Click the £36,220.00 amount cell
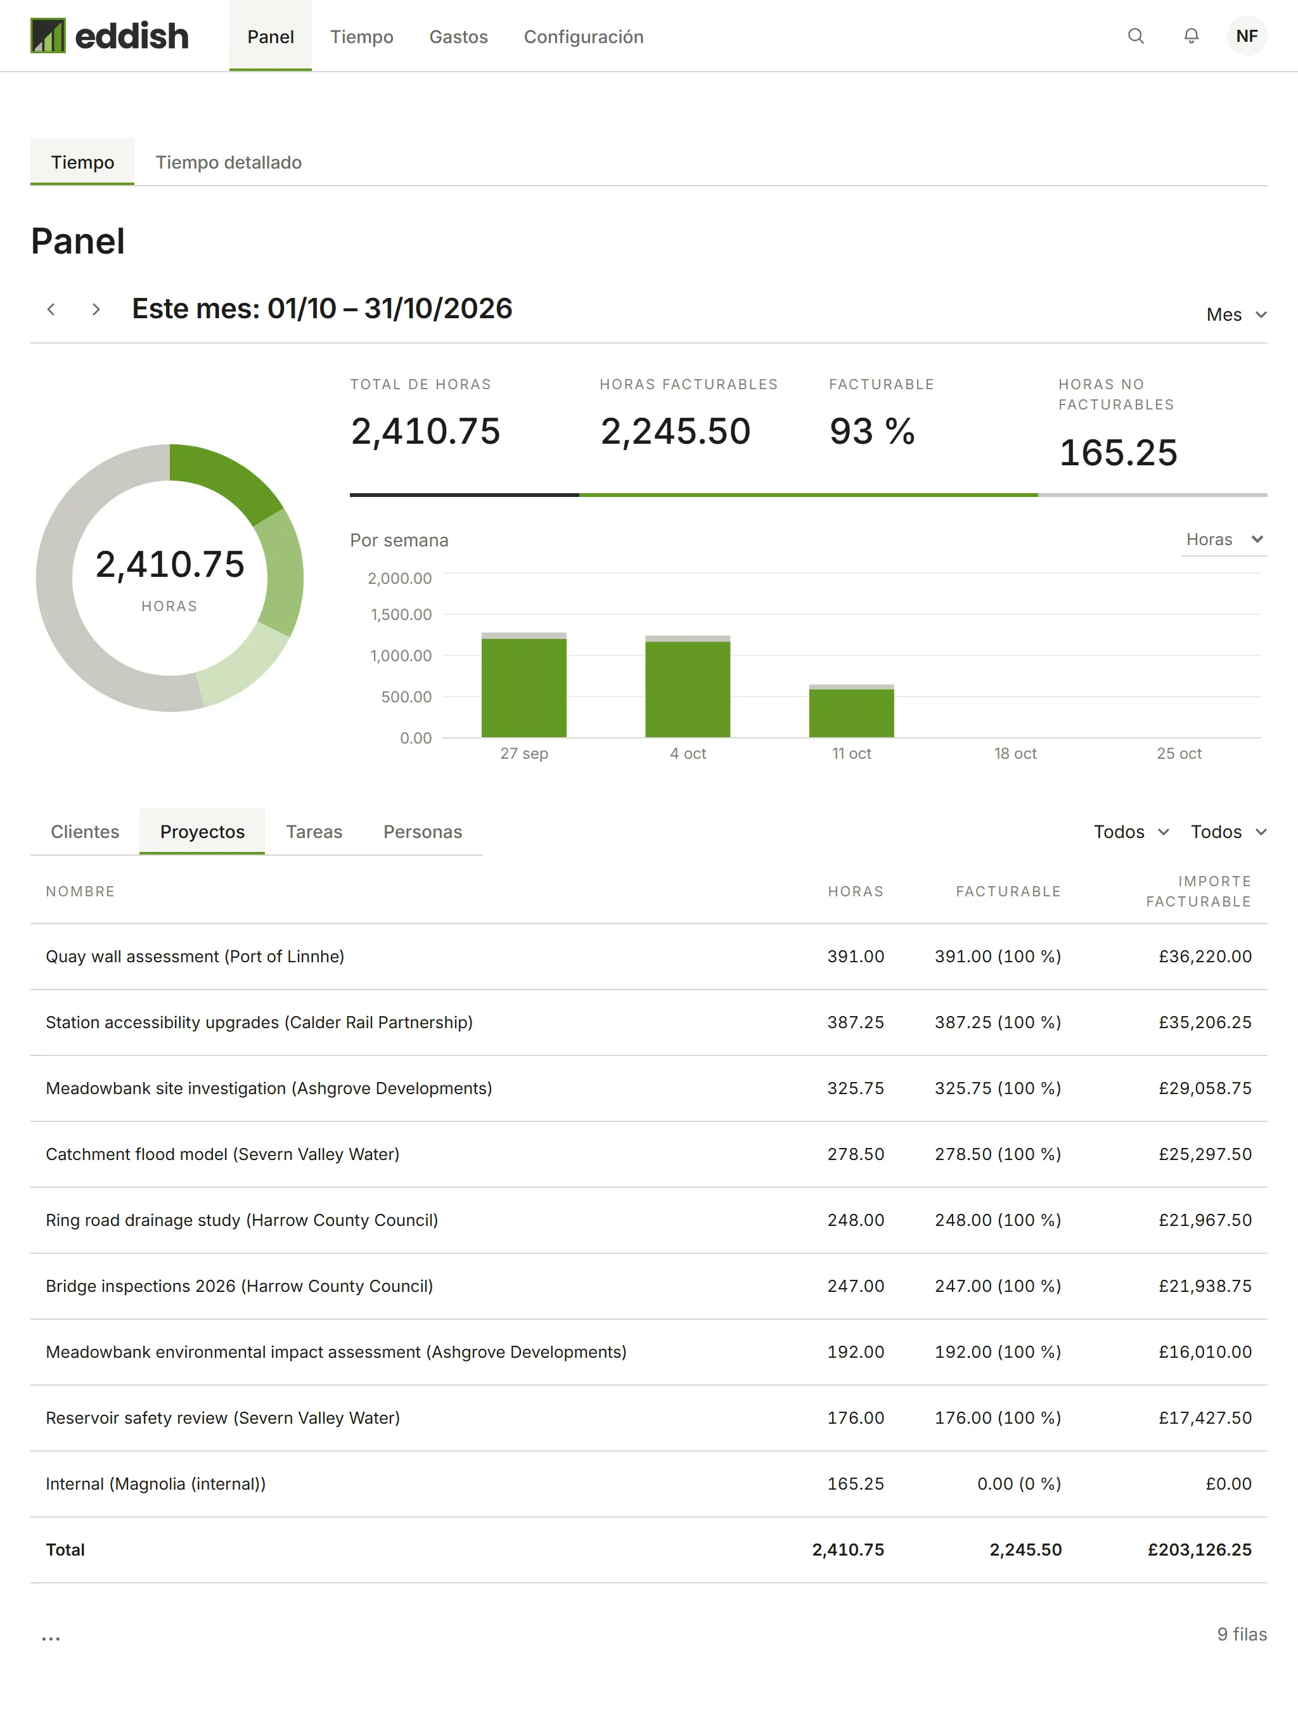Image resolution: width=1298 pixels, height=1728 pixels. coord(1205,956)
